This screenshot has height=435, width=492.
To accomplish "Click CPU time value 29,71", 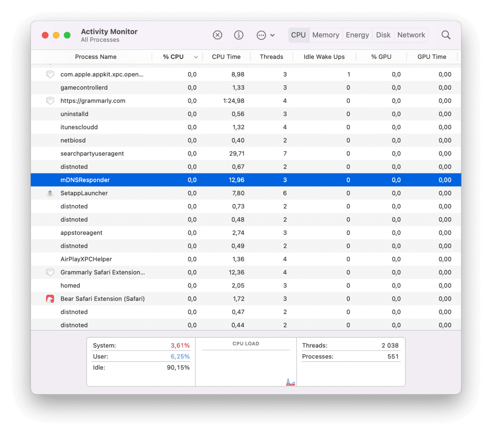I will point(237,154).
